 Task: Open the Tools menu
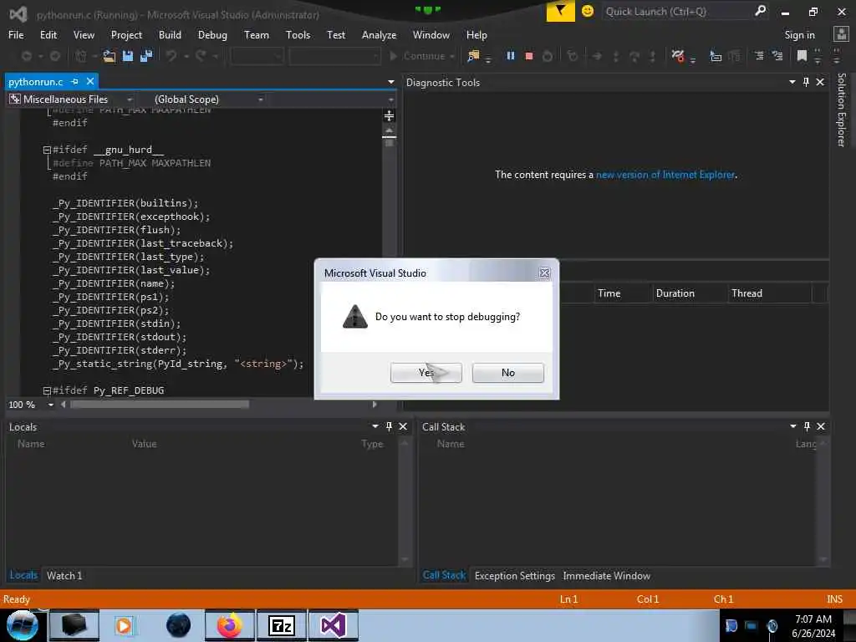(x=298, y=35)
